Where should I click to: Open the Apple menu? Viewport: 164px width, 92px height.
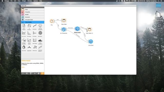[2, 1]
